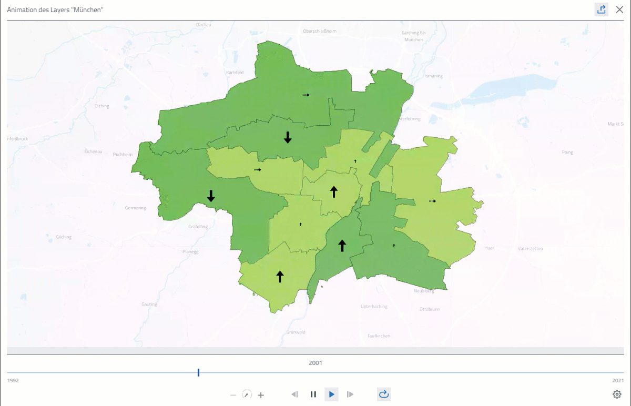This screenshot has height=406, width=631.
Task: Click the dotted right arrow in the northernmost district
Action: tap(306, 95)
